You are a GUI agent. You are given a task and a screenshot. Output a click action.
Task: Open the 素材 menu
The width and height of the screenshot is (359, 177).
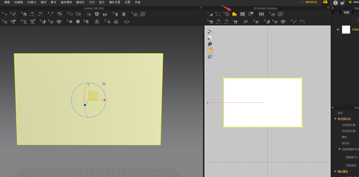pos(53,2)
